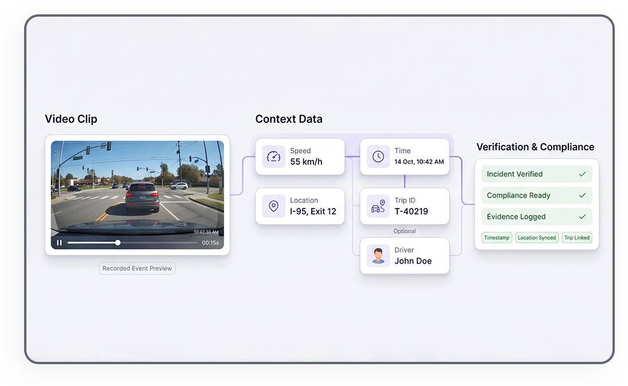Click the Incident Verified checkmark
This screenshot has width=628, height=386.
582,174
